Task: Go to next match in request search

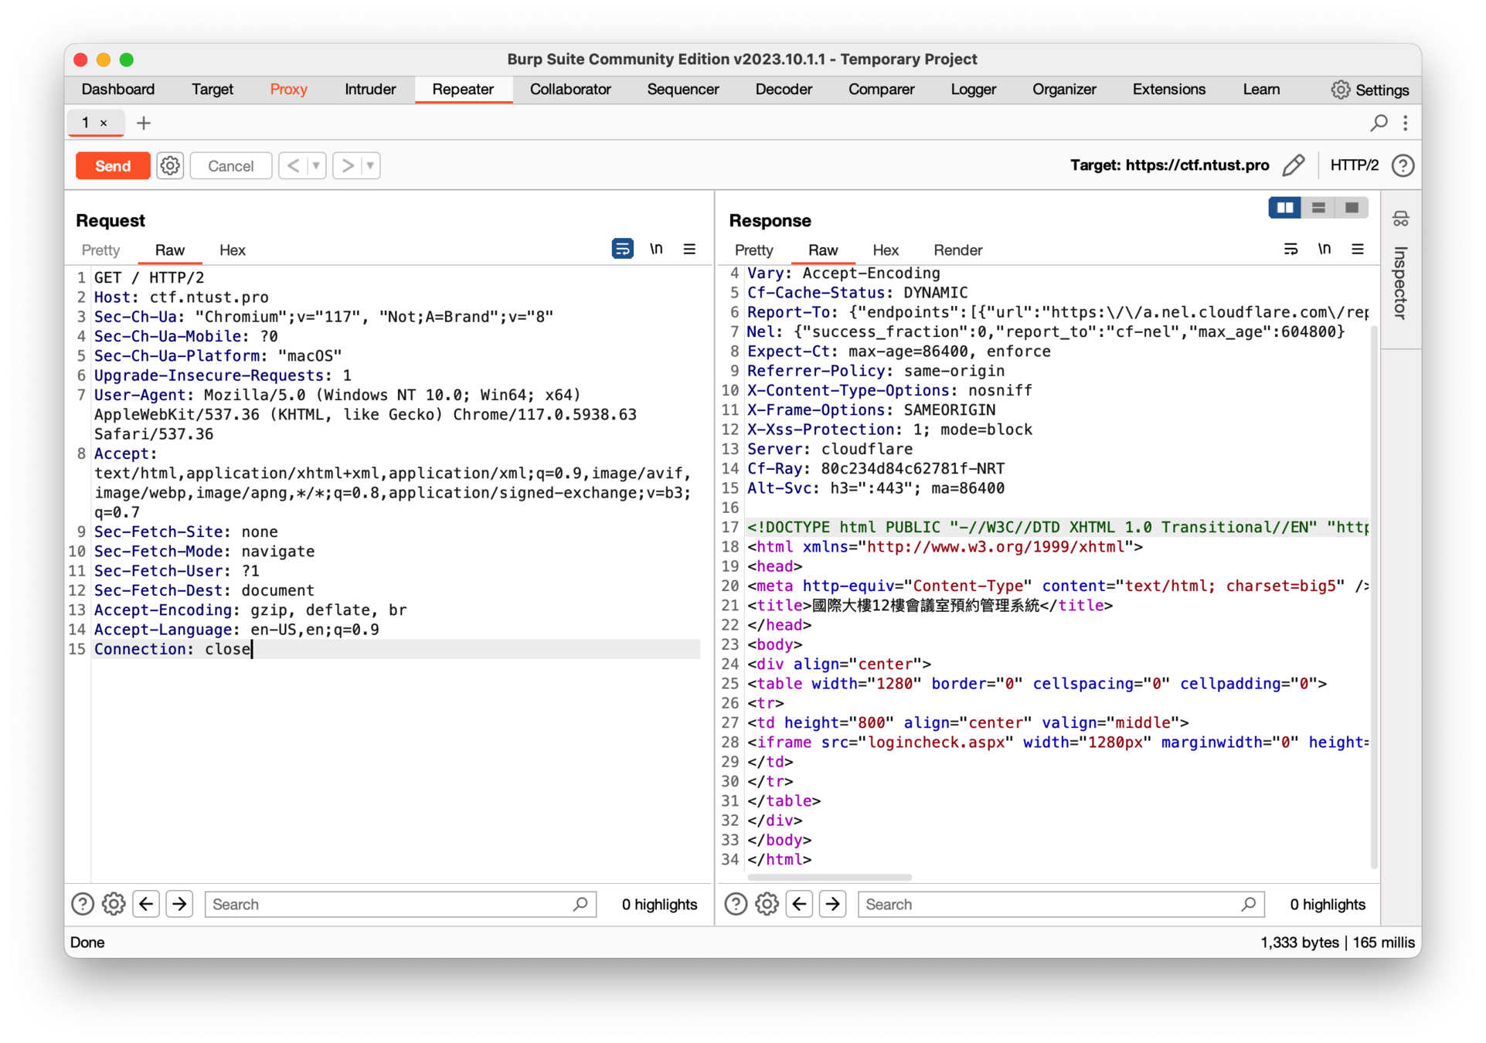Action: tap(179, 904)
